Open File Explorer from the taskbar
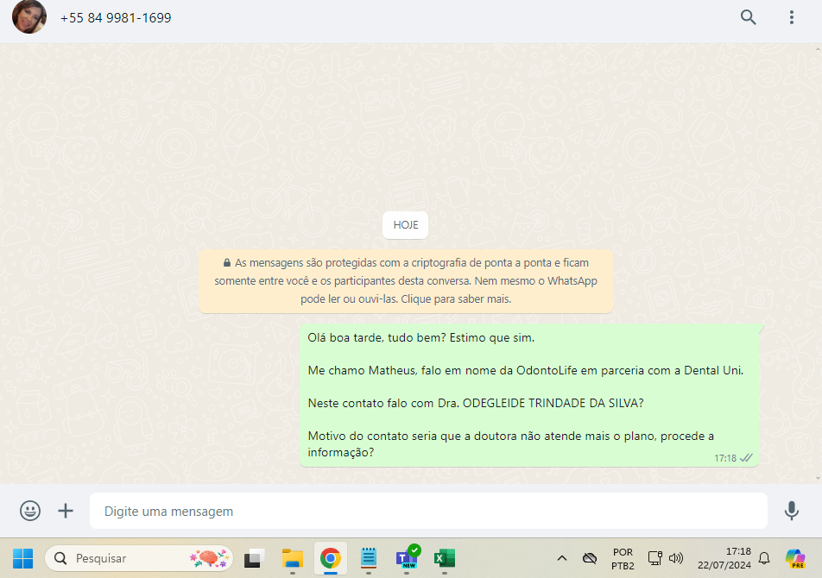Viewport: 822px width, 578px height. (x=293, y=559)
